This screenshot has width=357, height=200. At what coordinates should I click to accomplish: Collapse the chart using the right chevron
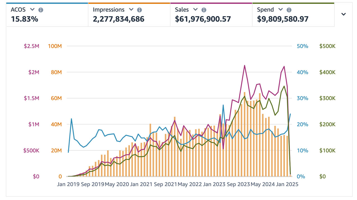pyautogui.click(x=344, y=14)
